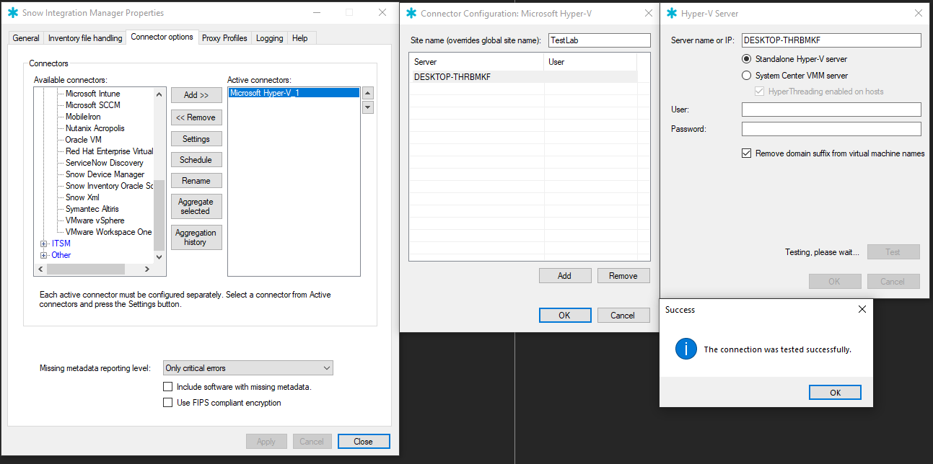Click Aggregate selected button
The width and height of the screenshot is (933, 464).
196,206
